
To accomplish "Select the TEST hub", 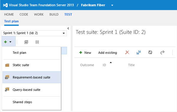I will 68,14.
